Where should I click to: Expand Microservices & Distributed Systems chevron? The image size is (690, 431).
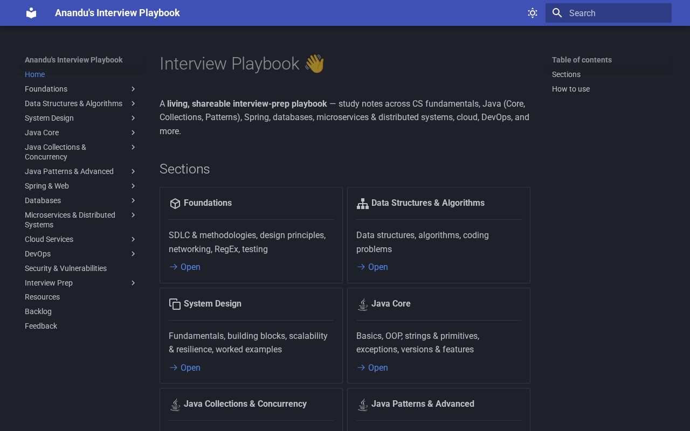[133, 215]
